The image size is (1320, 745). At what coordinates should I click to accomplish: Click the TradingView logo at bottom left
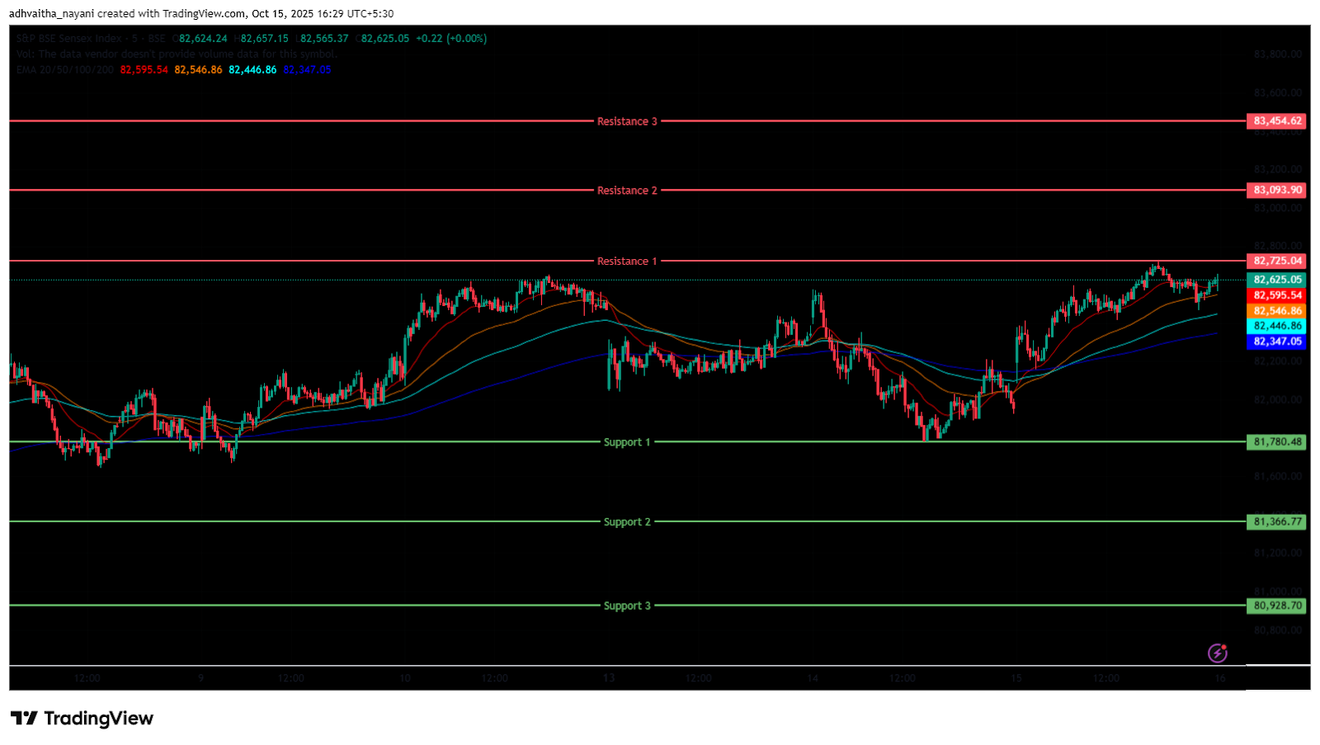(82, 719)
